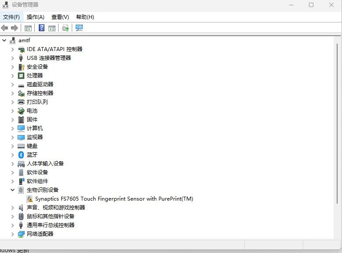Collapse the amtf root node
Viewport: 342px width, 253px height.
point(4,40)
